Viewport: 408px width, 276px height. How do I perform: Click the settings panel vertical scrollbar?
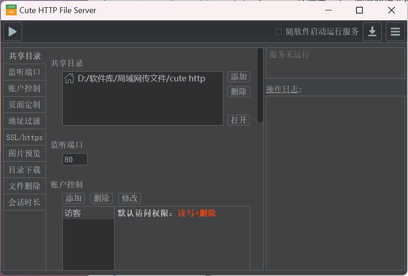[260, 85]
